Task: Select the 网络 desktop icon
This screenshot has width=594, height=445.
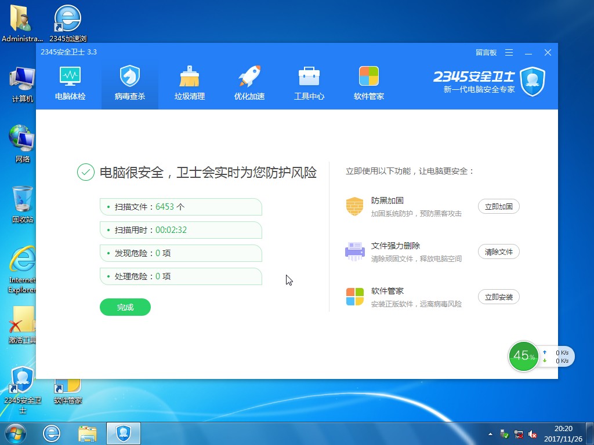Action: [x=23, y=144]
